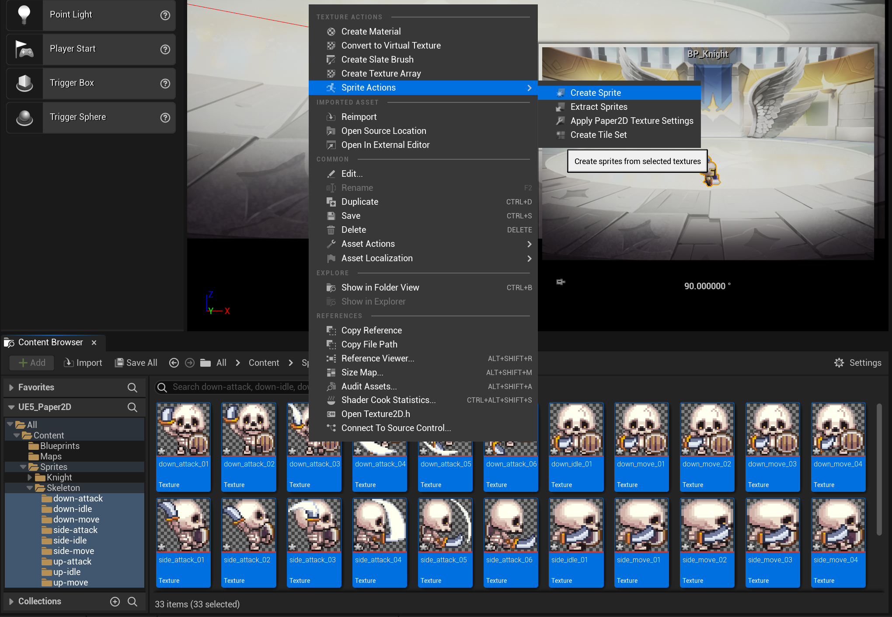This screenshot has height=617, width=892.
Task: Select down_attack_01 texture thumbnail
Action: point(183,447)
